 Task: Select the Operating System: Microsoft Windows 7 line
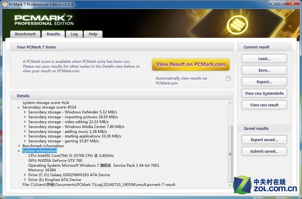click(x=94, y=166)
